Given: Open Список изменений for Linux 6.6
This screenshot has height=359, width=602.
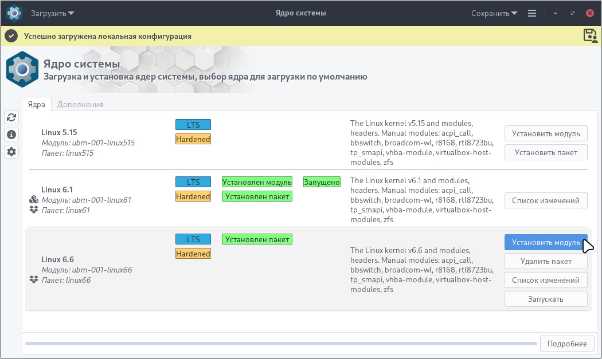Looking at the screenshot, I should pos(546,280).
